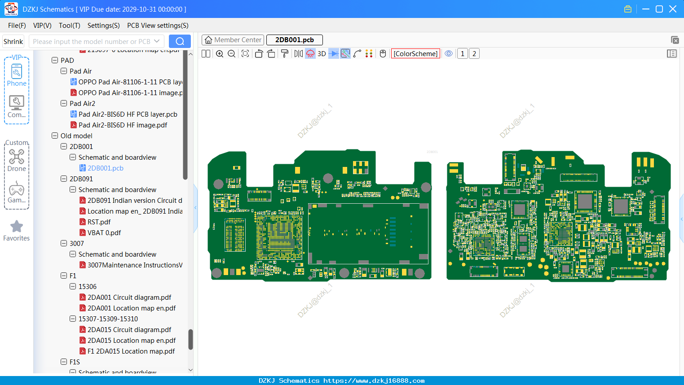This screenshot has width=684, height=385.
Task: Open the 2DB001.pcb tree file
Action: pos(101,168)
